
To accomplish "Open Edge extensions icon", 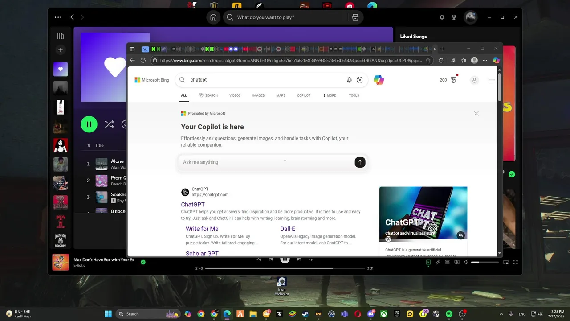I will click(x=441, y=60).
